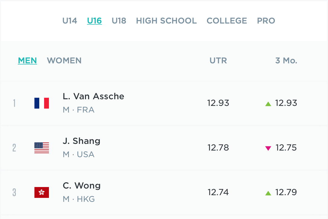Open L. Van Assche player profile
Screen dimensions: 328x219
pyautogui.click(x=93, y=97)
